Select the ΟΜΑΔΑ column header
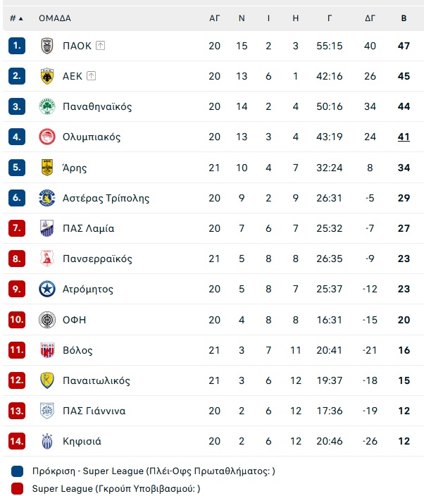The image size is (424, 496). 55,18
